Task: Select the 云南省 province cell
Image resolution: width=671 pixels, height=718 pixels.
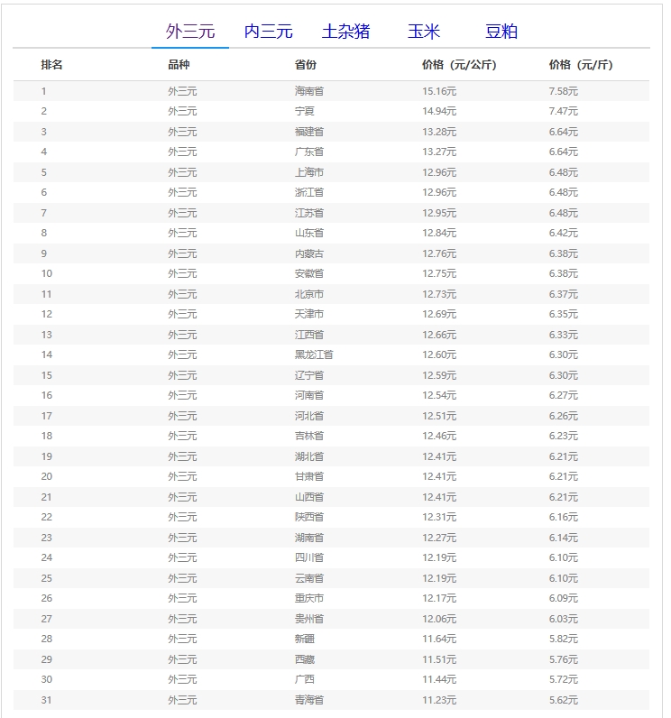Action: (309, 578)
